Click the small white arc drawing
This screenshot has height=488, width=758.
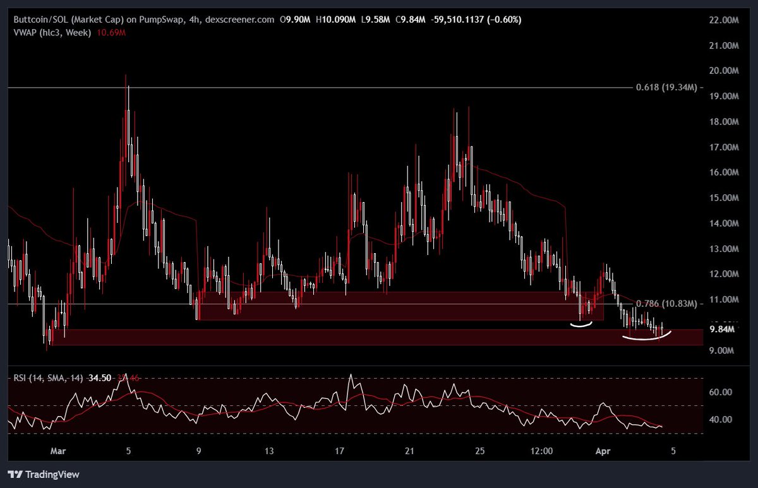coord(581,325)
